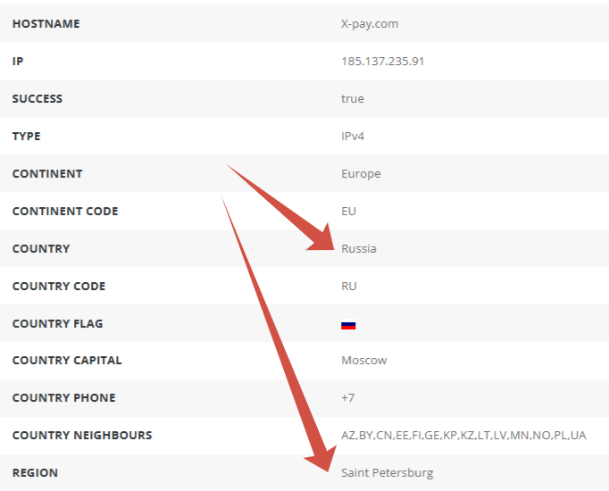Click the Russia country value
The height and width of the screenshot is (491, 609).
pos(359,249)
